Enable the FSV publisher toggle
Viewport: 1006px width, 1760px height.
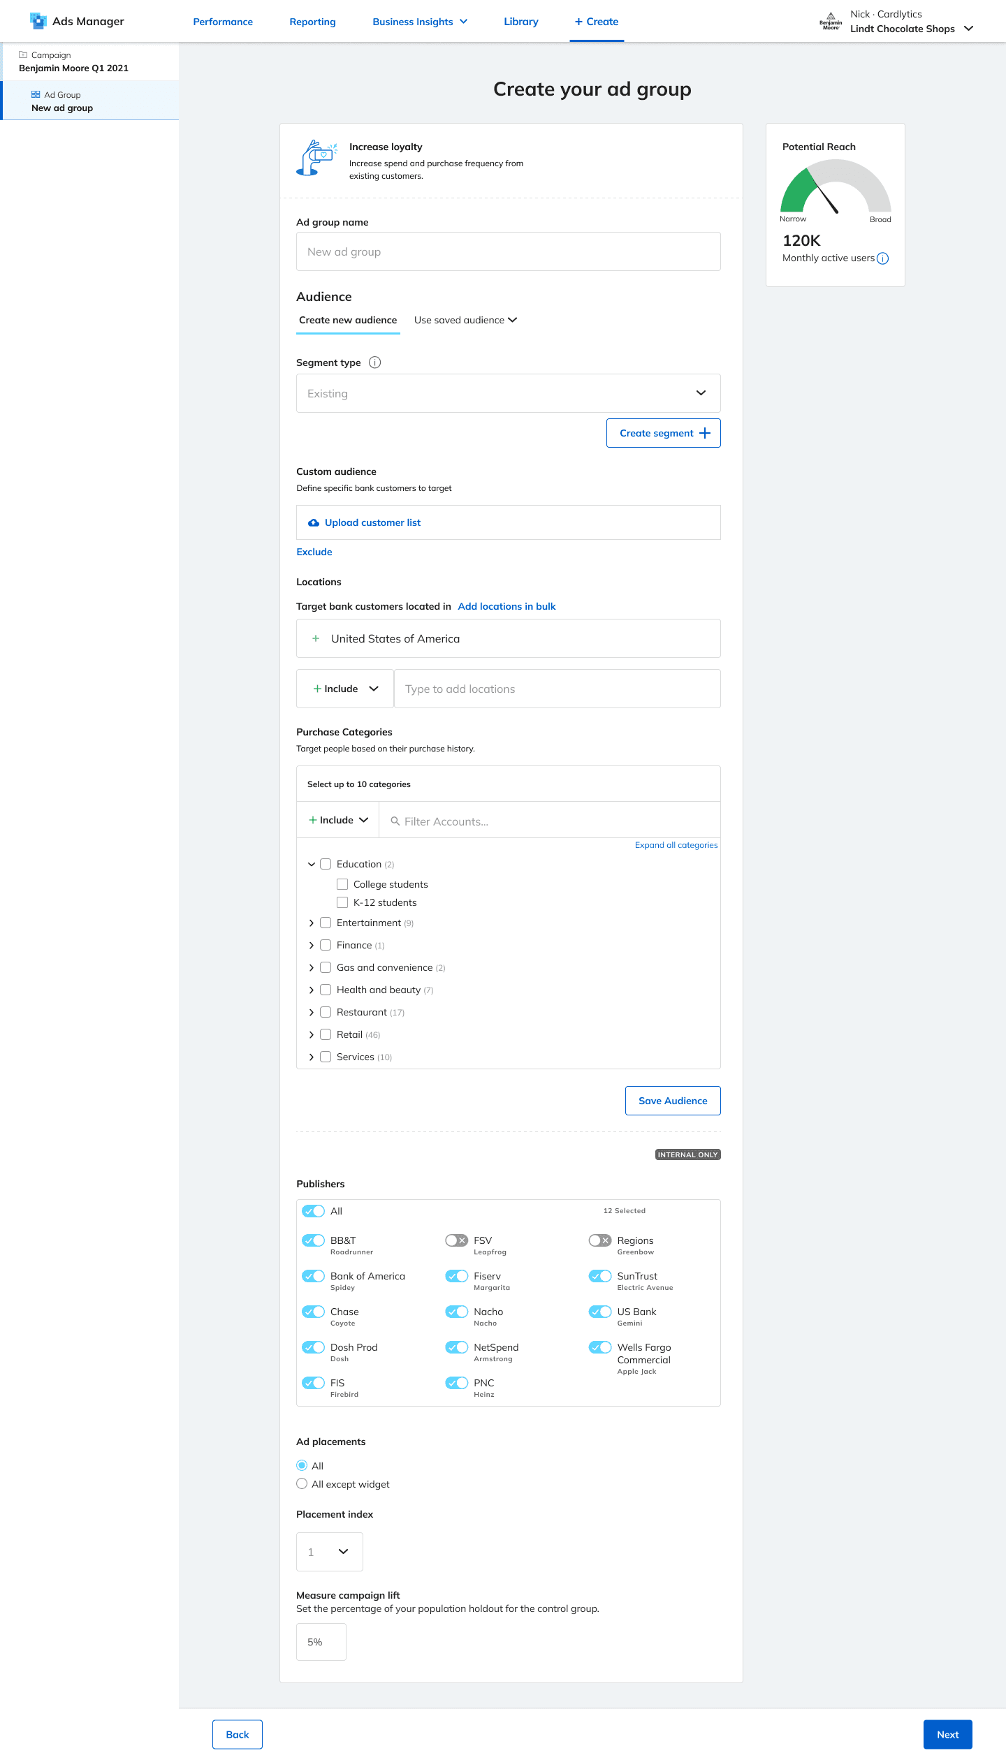pos(457,1240)
